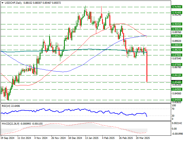
Task: Click the 0.89020 price axis value
Action: [x=177, y=41]
